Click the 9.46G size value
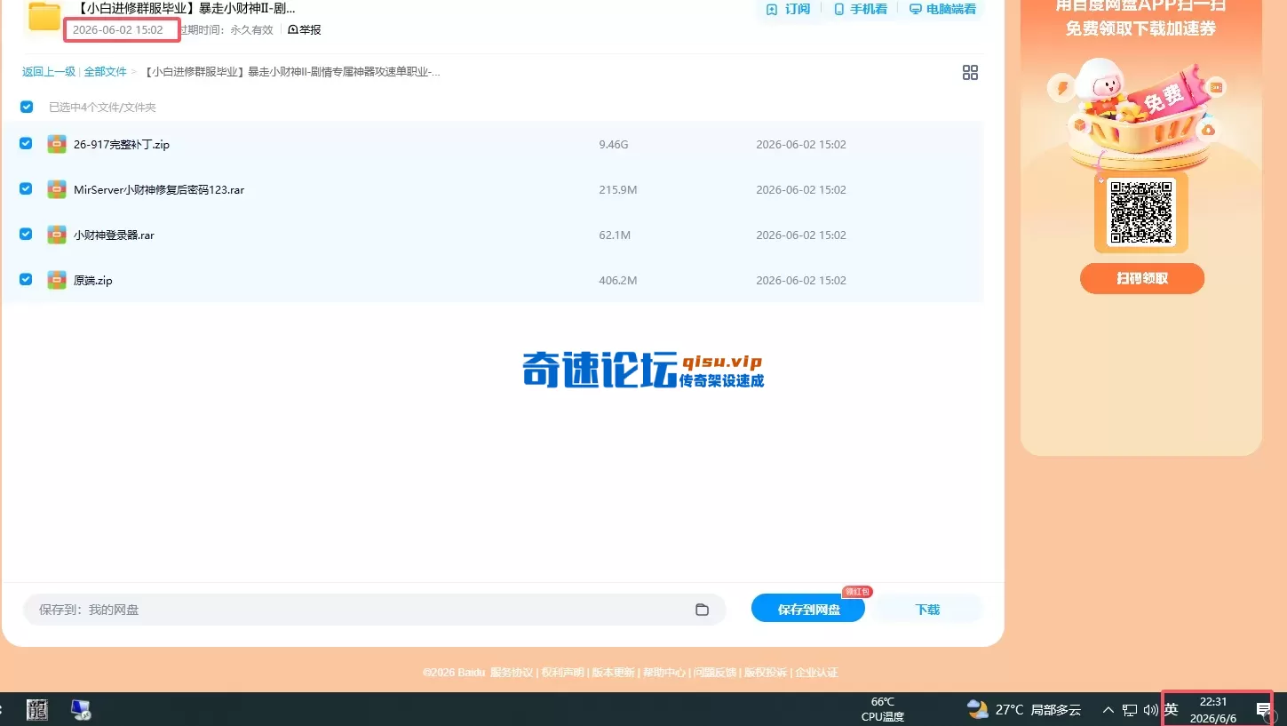This screenshot has width=1287, height=726. pos(614,144)
